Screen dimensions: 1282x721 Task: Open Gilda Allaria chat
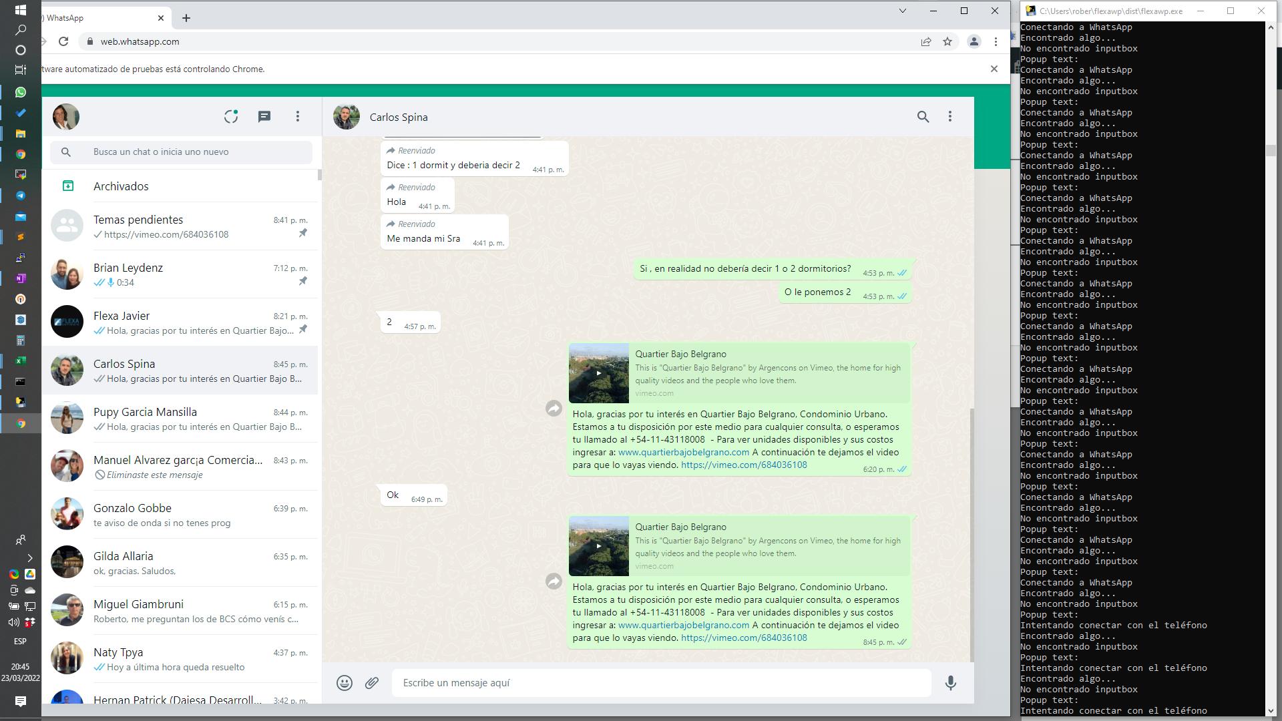tap(180, 563)
